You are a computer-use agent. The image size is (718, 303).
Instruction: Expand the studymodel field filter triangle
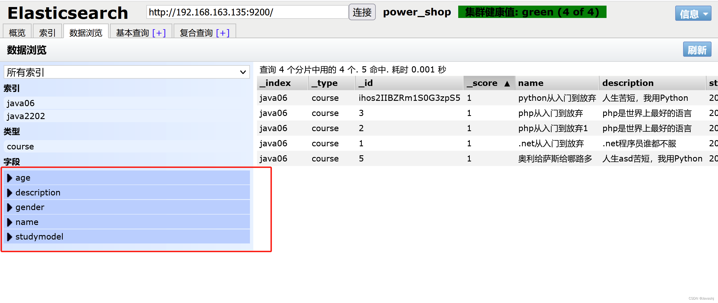click(x=10, y=237)
